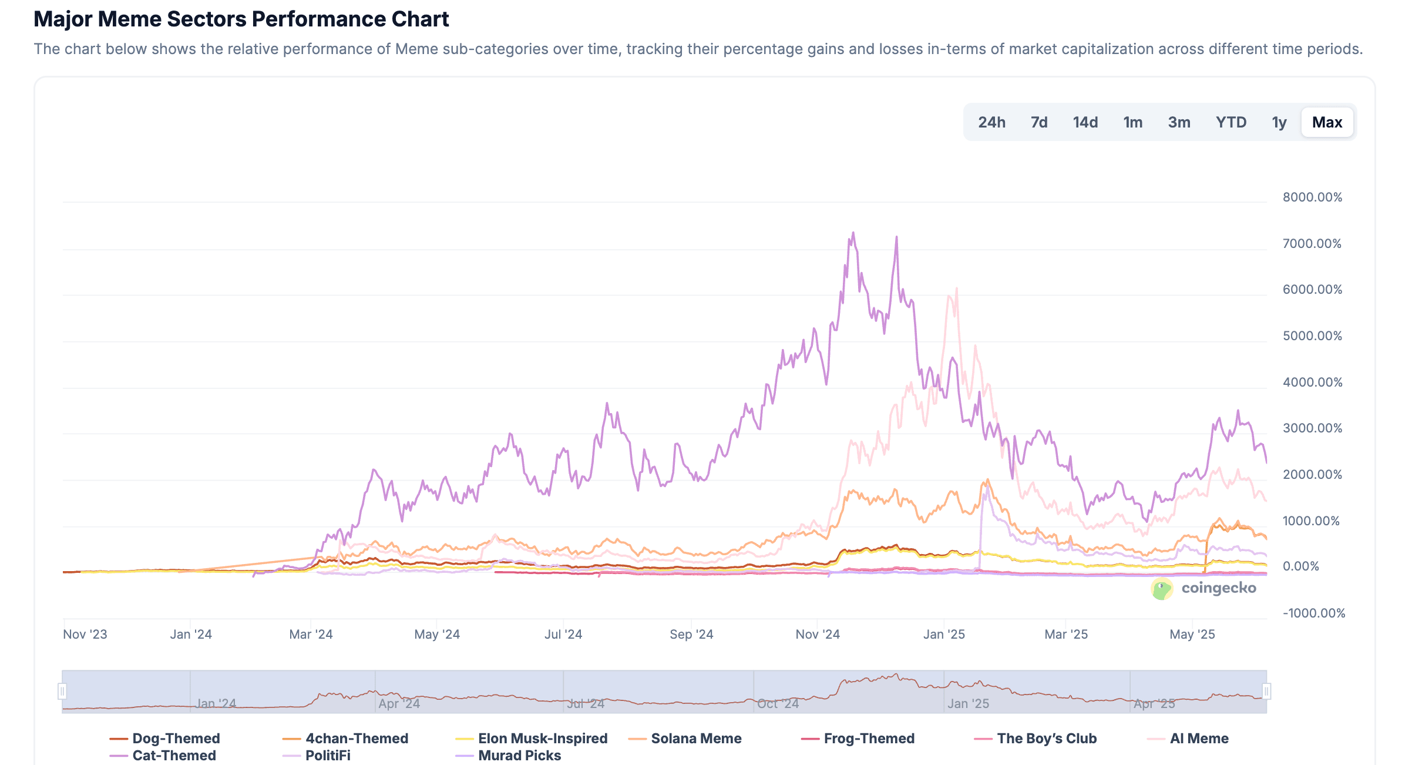Show YTD performance range
1412x765 pixels.
point(1231,122)
